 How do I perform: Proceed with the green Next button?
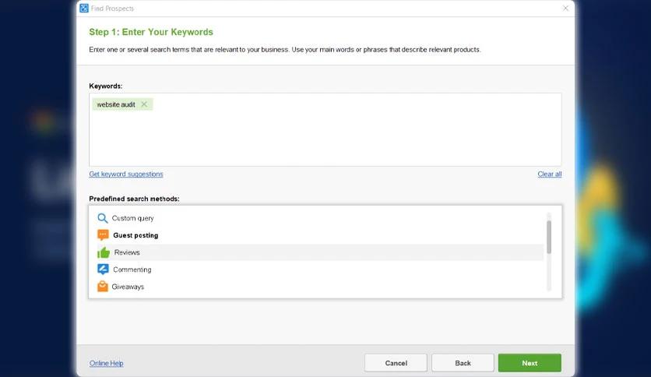pyautogui.click(x=530, y=363)
